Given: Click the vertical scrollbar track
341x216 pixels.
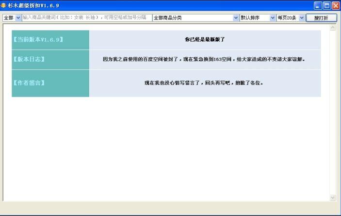Looking at the screenshot, I should click(x=333, y=112).
